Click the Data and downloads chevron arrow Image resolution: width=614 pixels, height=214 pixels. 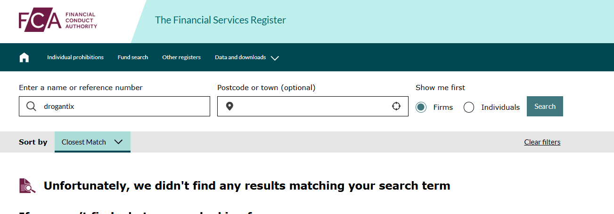pos(275,58)
